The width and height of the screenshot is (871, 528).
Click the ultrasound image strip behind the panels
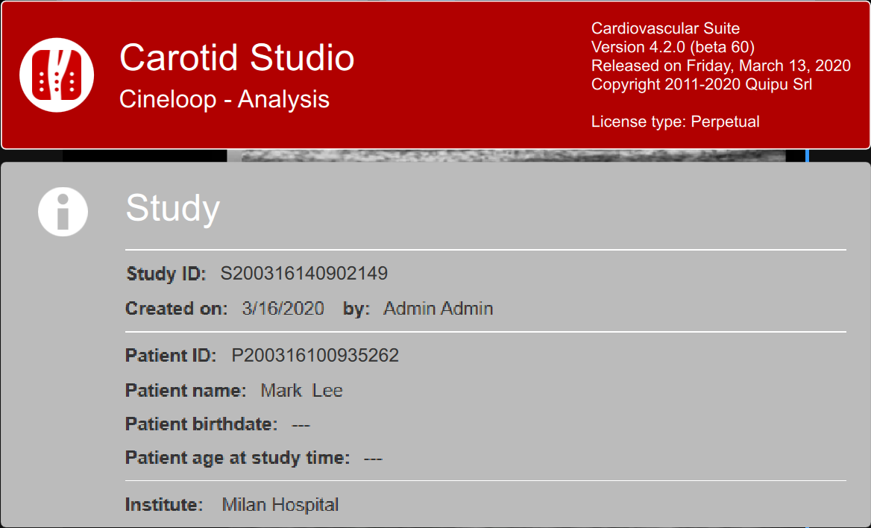click(x=506, y=156)
